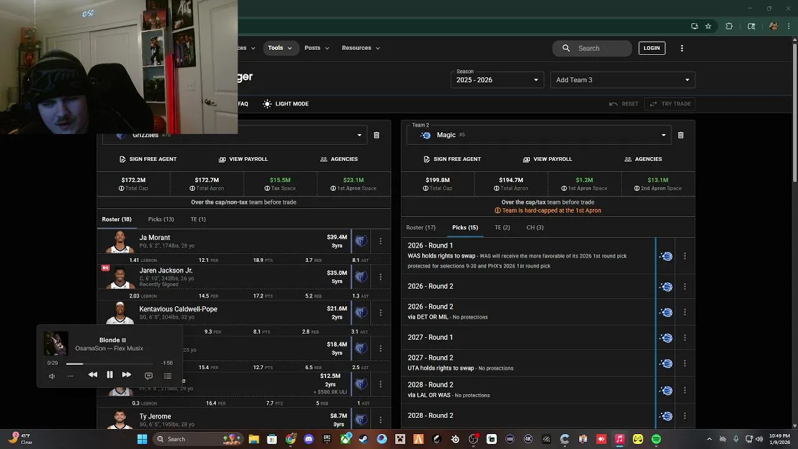This screenshot has width=798, height=449.
Task: Open the options menu for Kentavious Caldwell-Pope
Action: (x=380, y=312)
